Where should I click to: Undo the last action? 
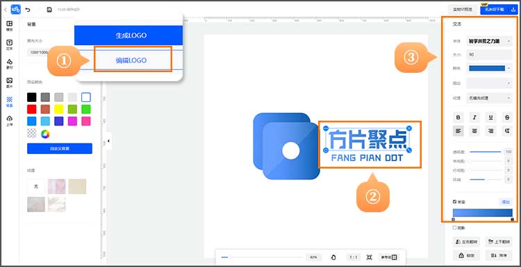click(28, 10)
